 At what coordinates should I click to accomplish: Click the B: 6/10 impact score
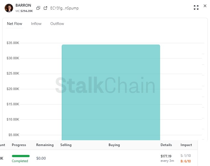point(186,161)
